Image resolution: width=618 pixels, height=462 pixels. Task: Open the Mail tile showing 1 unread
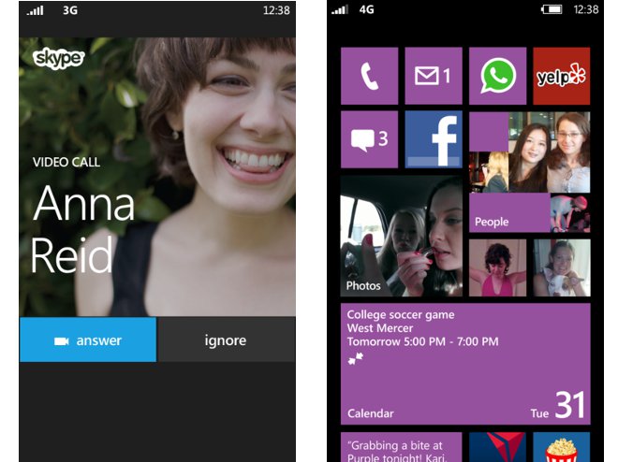pyautogui.click(x=434, y=76)
